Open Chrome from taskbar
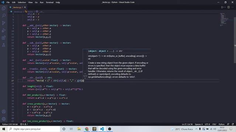Viewport: 236px width, 132px height. pyautogui.click(x=87, y=129)
